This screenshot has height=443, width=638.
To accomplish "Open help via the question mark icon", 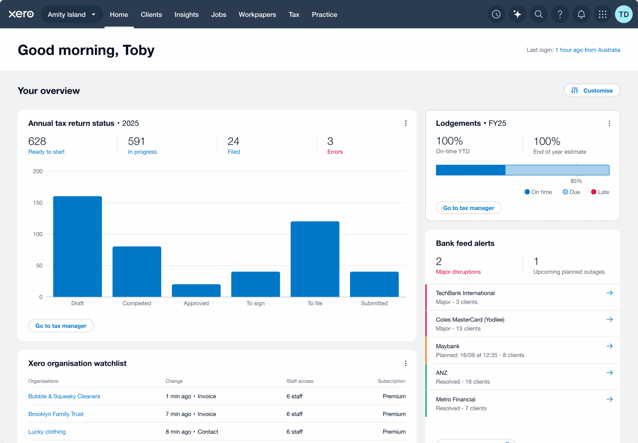I will (560, 14).
